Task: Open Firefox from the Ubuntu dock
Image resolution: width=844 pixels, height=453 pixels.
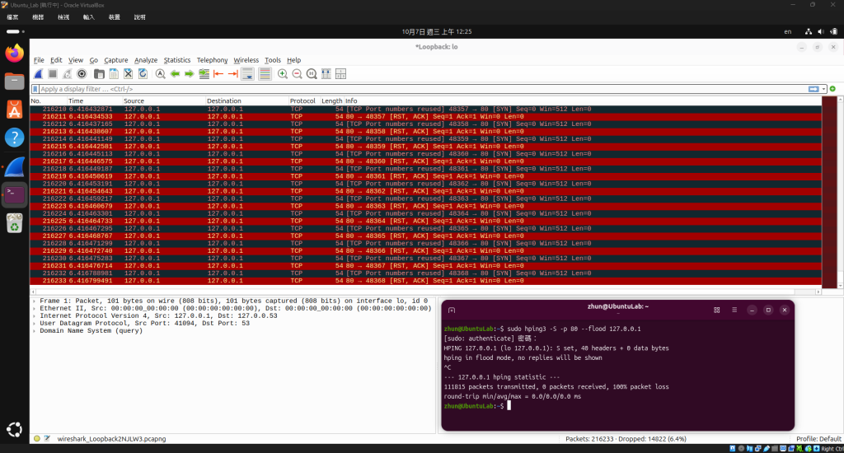Action: (x=15, y=54)
